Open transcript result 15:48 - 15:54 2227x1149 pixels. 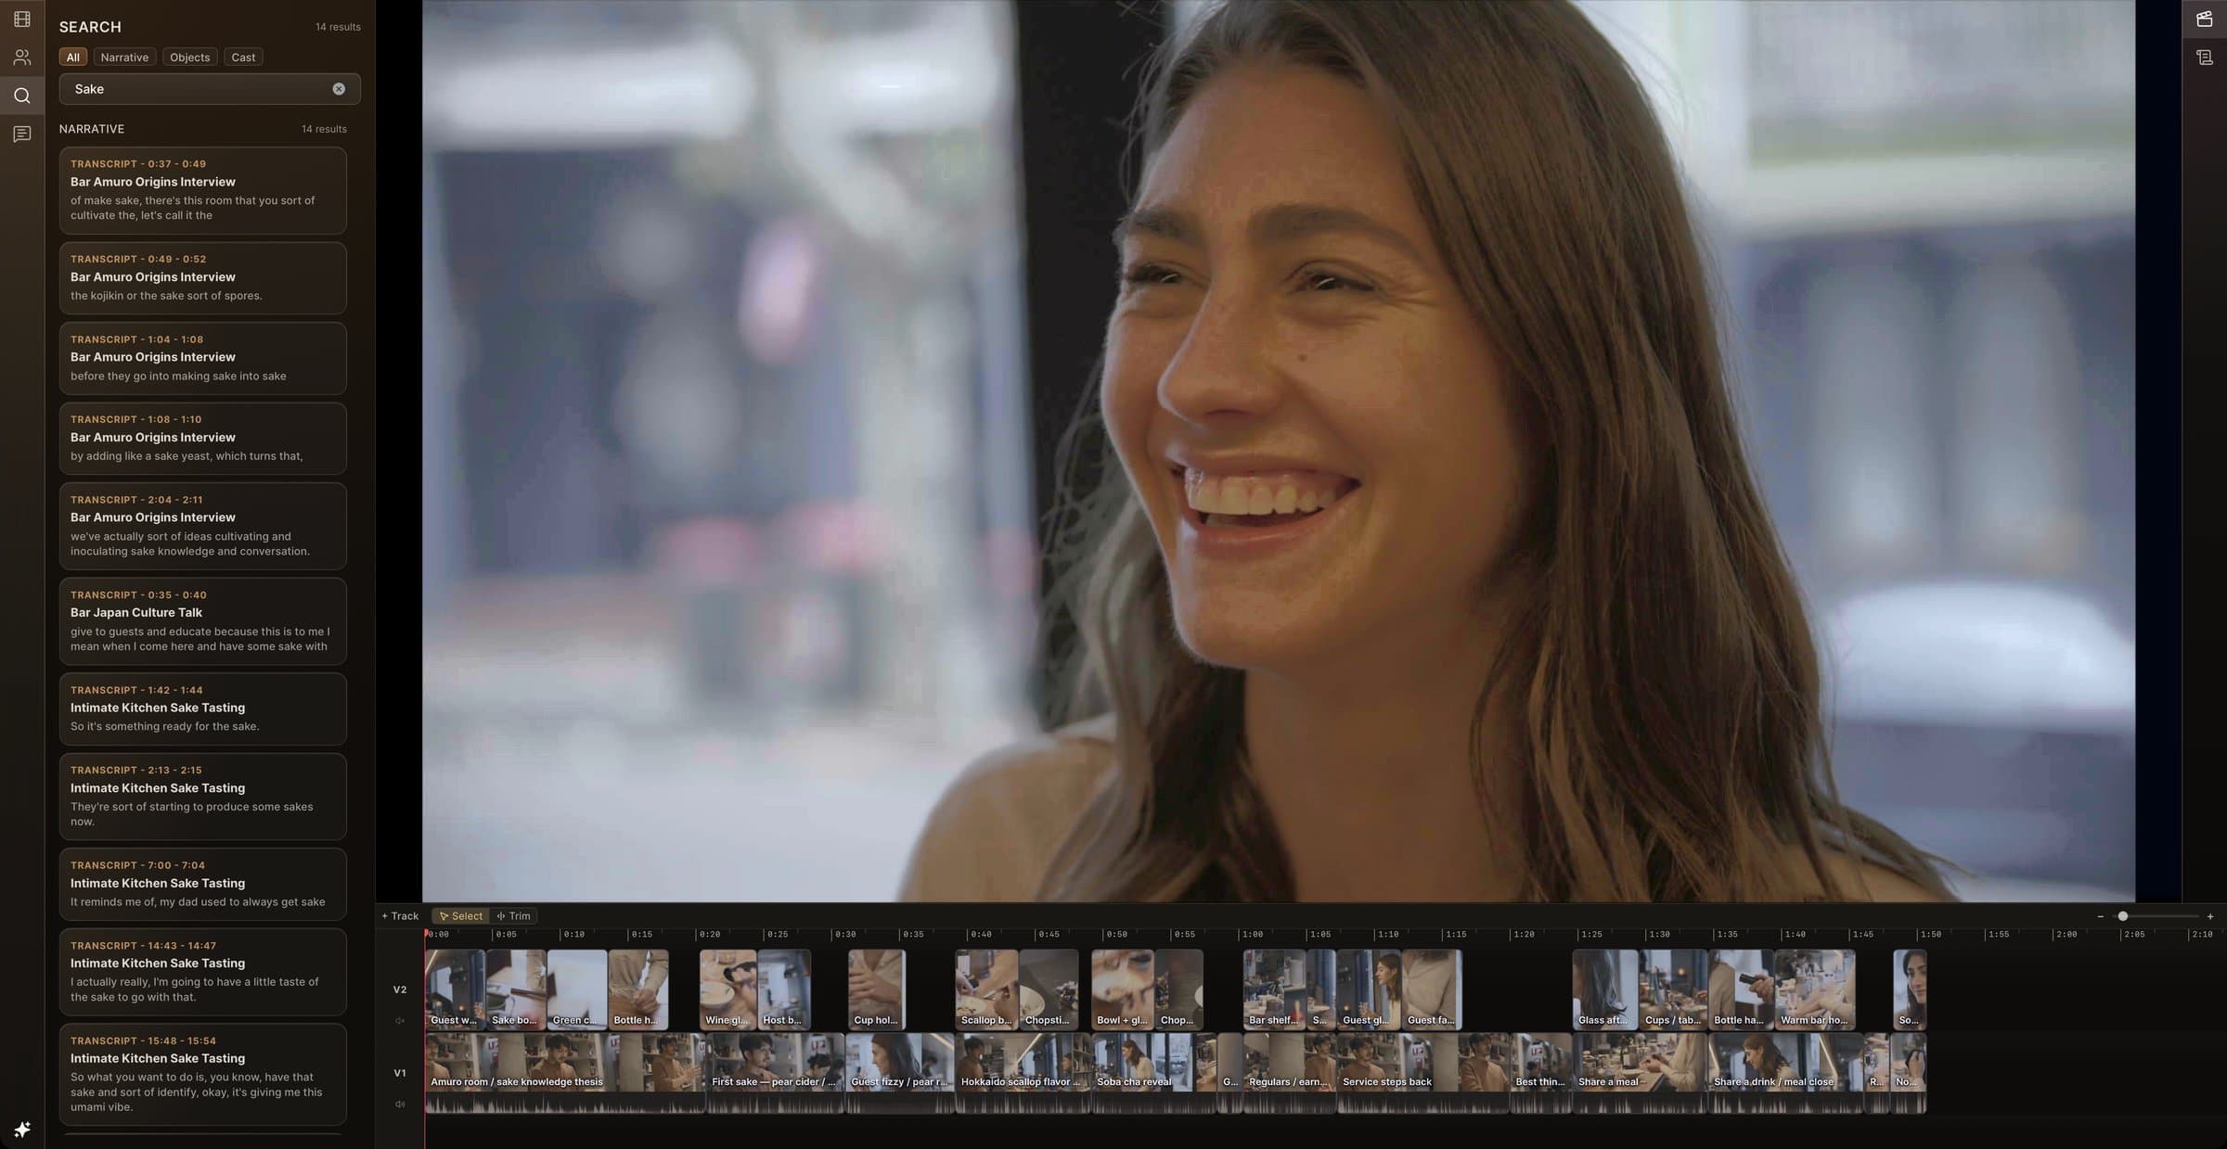pos(203,1074)
